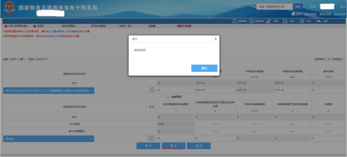Click the 重写 rewrite button
This screenshot has height=157, width=347.
pyautogui.click(x=148, y=146)
